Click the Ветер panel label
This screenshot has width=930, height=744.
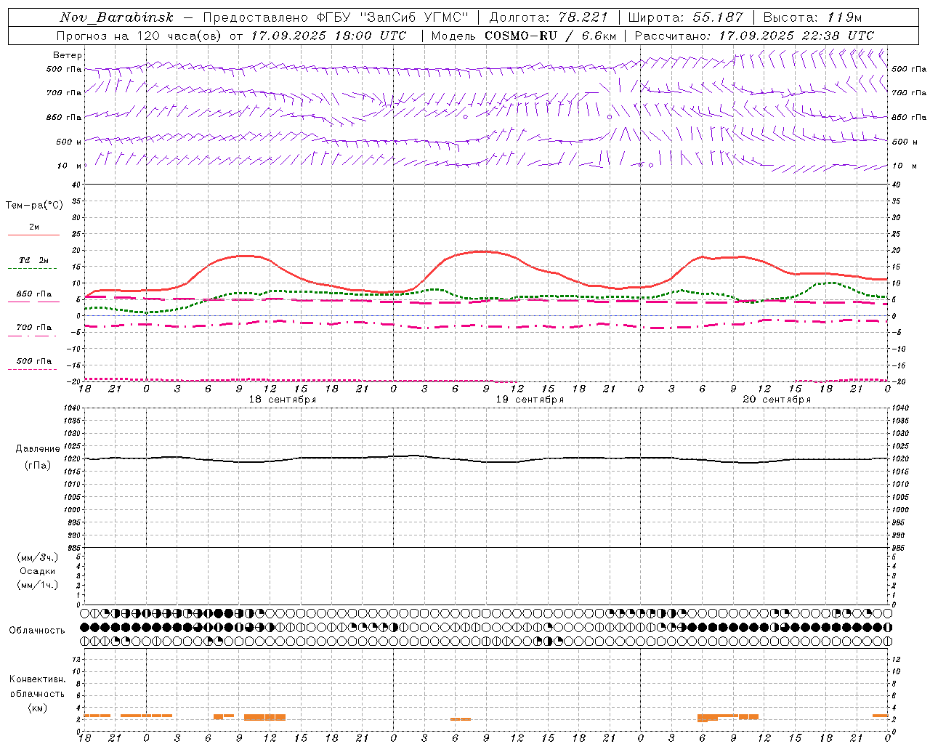(68, 55)
